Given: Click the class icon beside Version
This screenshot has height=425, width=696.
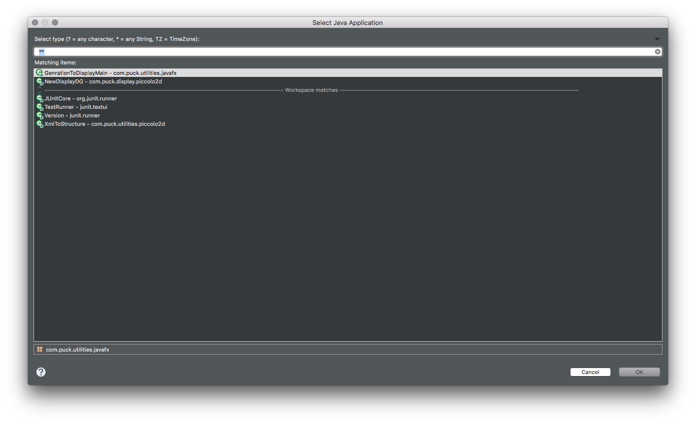Looking at the screenshot, I should 39,115.
